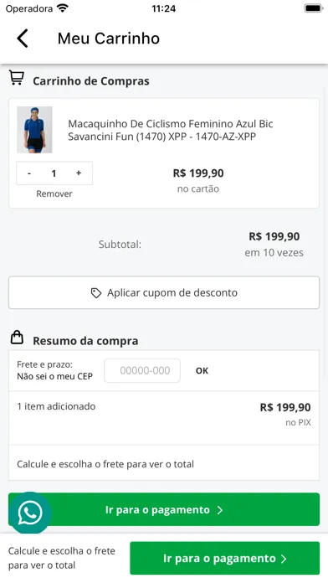
Task: Tap the coupon tag icon
Action: tap(96, 293)
